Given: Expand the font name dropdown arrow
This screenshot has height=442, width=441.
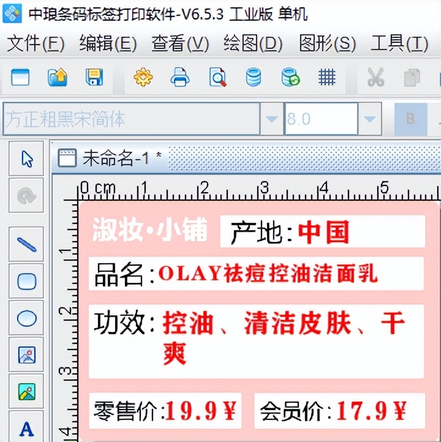Looking at the screenshot, I should [x=271, y=119].
